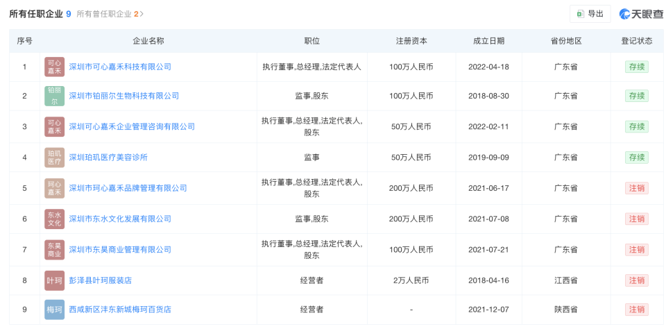Click 存续 status tag for 深圳市可心嘉禾科技有限公司
This screenshot has height=329, width=666.
coord(636,67)
